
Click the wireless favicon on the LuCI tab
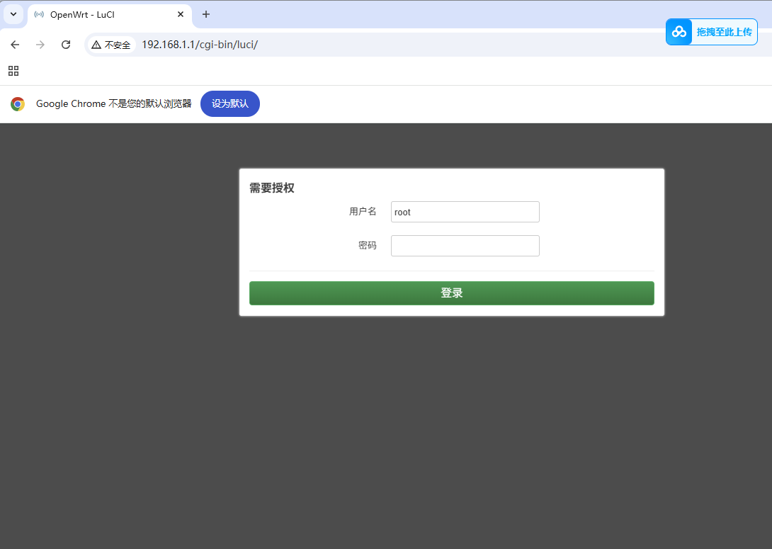tap(38, 14)
